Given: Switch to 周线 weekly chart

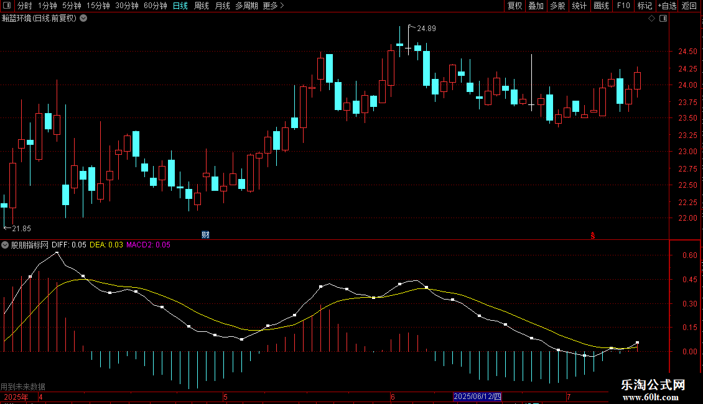Looking at the screenshot, I should click(x=202, y=6).
